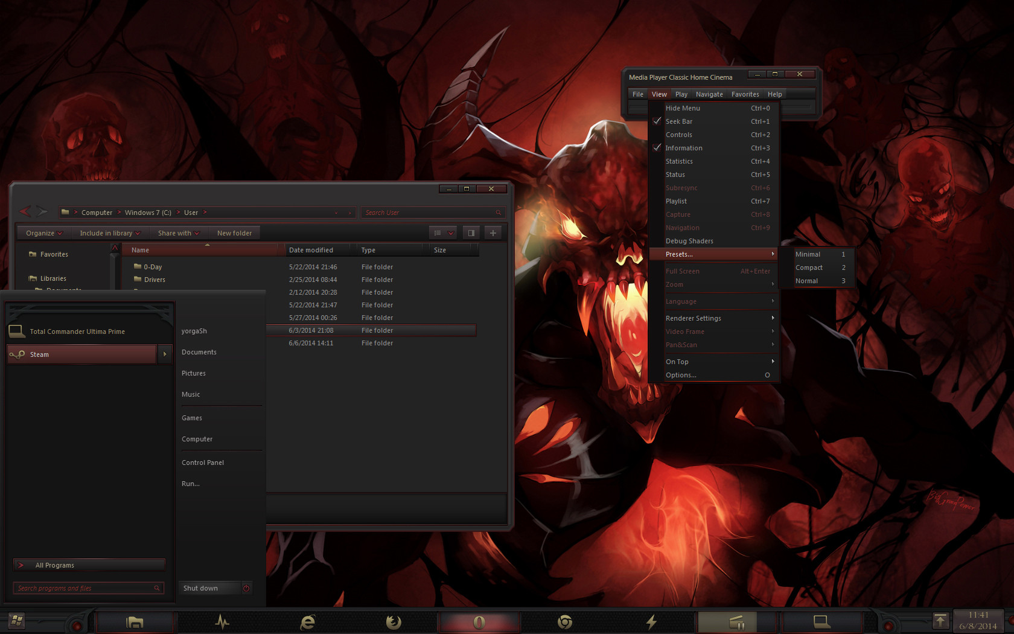The image size is (1014, 634).
Task: Sort by the Name column header
Action: point(203,250)
